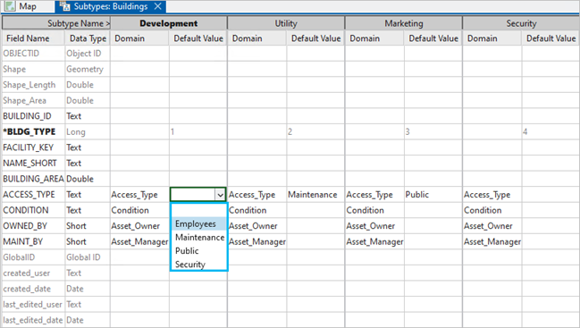Open the ACCESS_TYPE default value dropdown arrow
The image size is (580, 328).
[220, 195]
